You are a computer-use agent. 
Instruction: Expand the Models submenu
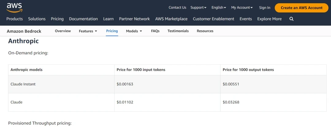point(134,31)
